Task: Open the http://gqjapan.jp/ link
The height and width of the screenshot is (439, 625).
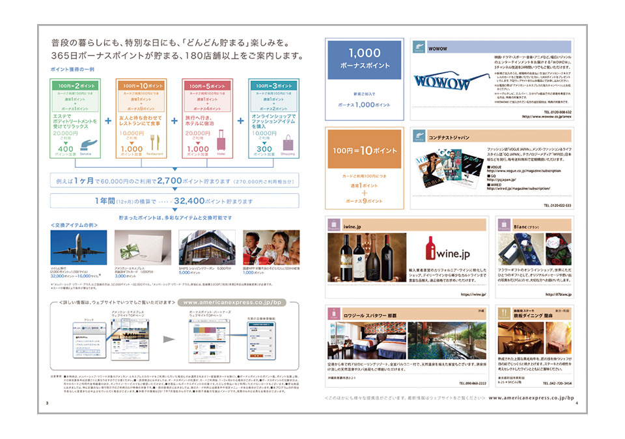Action: pos(501,180)
